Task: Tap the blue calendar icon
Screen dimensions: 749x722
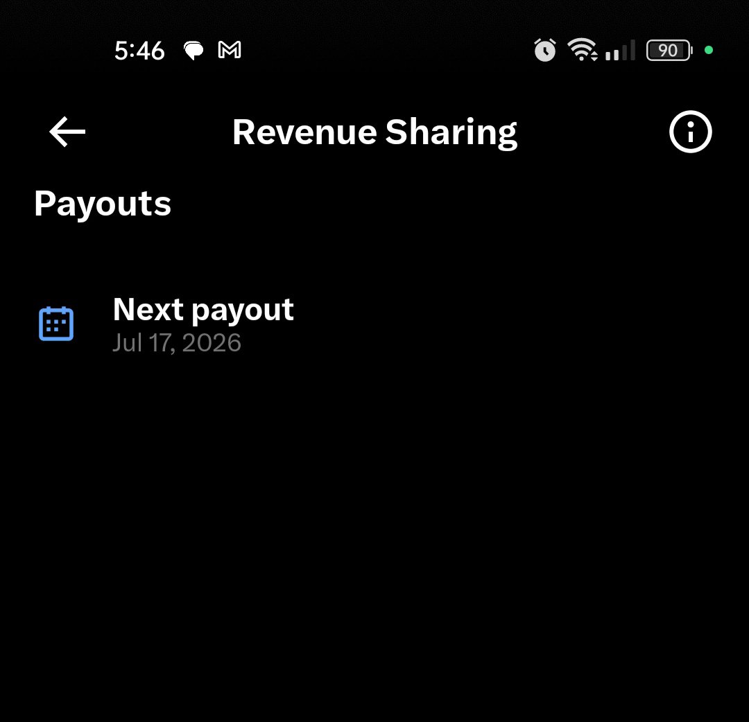Action: click(x=56, y=324)
